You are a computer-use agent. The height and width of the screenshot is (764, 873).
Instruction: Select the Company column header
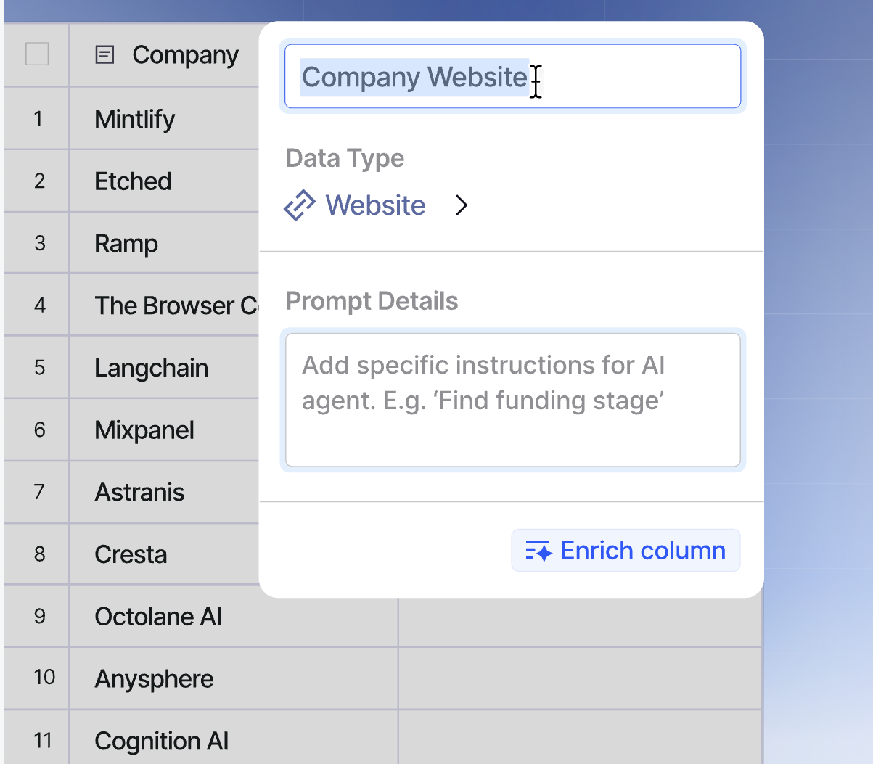pos(185,54)
